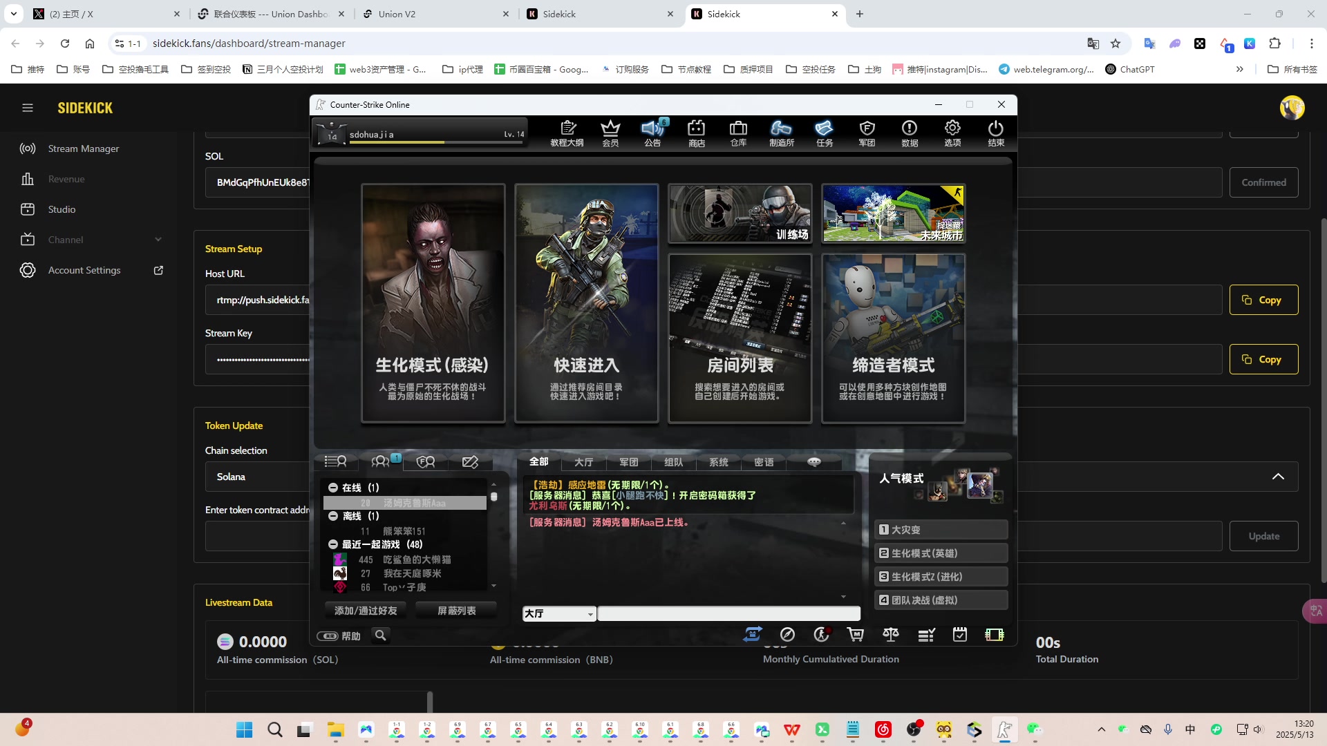
Task: Bookmark this page with the star icon
Action: [x=1116, y=44]
